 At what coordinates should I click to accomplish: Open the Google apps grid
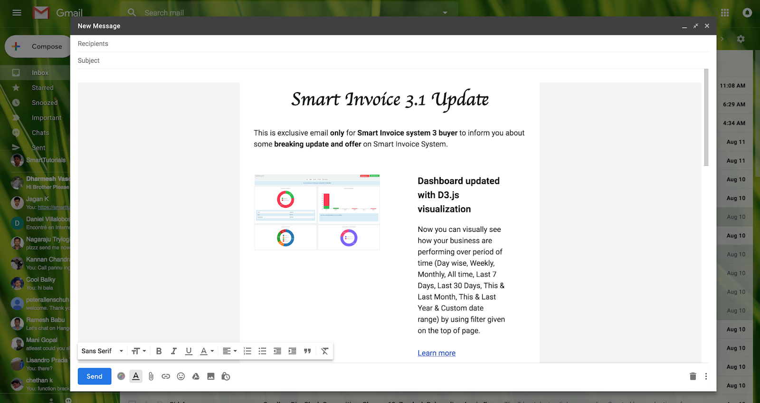click(725, 13)
